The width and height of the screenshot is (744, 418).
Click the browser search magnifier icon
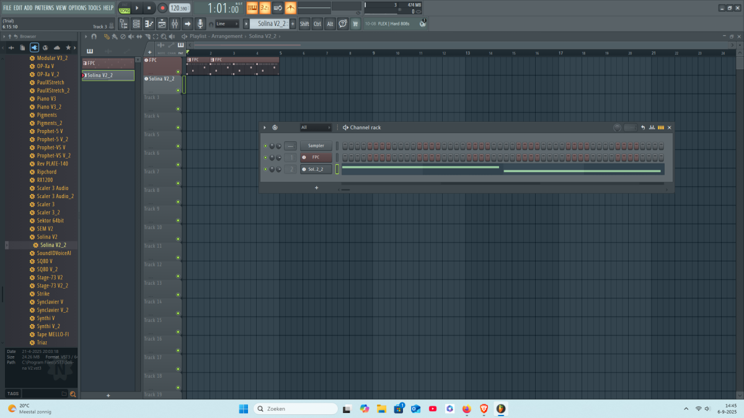(x=73, y=394)
